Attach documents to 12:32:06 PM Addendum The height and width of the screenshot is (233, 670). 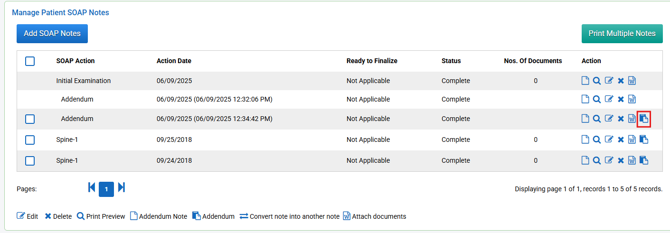[632, 99]
